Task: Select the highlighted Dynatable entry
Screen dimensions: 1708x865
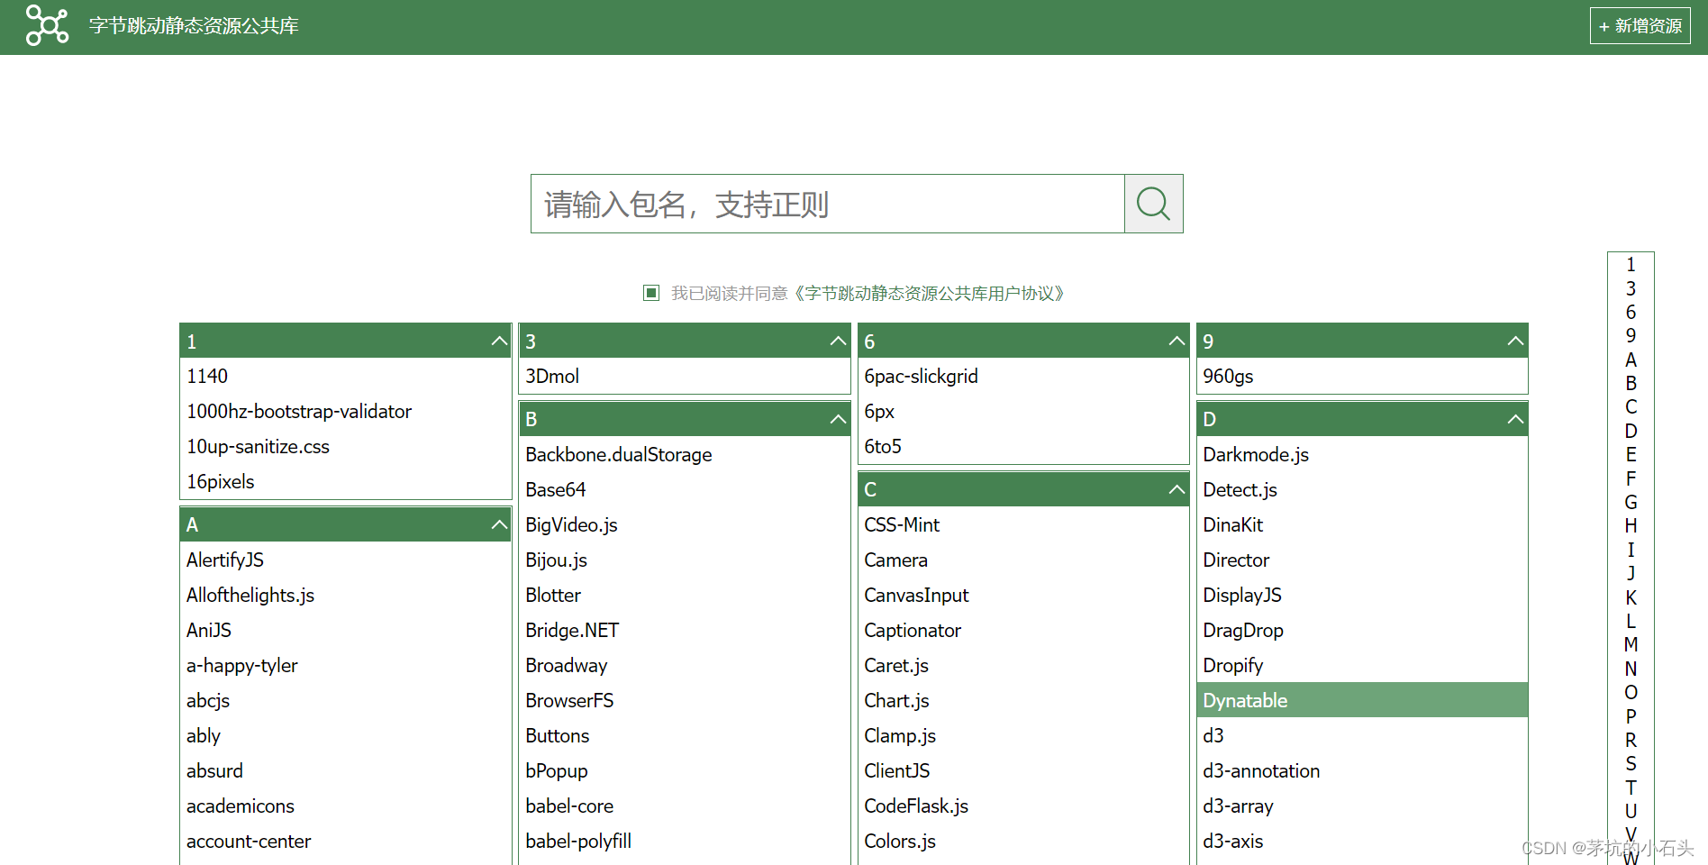Action: pos(1362,700)
